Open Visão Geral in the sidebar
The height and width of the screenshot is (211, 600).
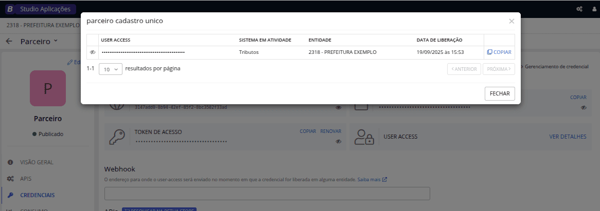[x=37, y=162]
